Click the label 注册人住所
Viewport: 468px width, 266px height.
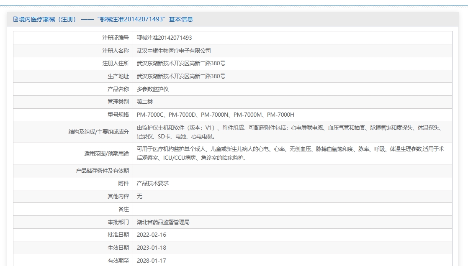pyautogui.click(x=116, y=63)
